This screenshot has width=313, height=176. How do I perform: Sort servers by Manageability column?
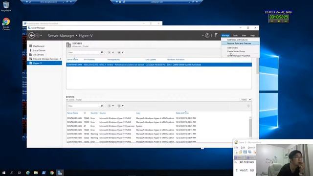click(x=113, y=60)
